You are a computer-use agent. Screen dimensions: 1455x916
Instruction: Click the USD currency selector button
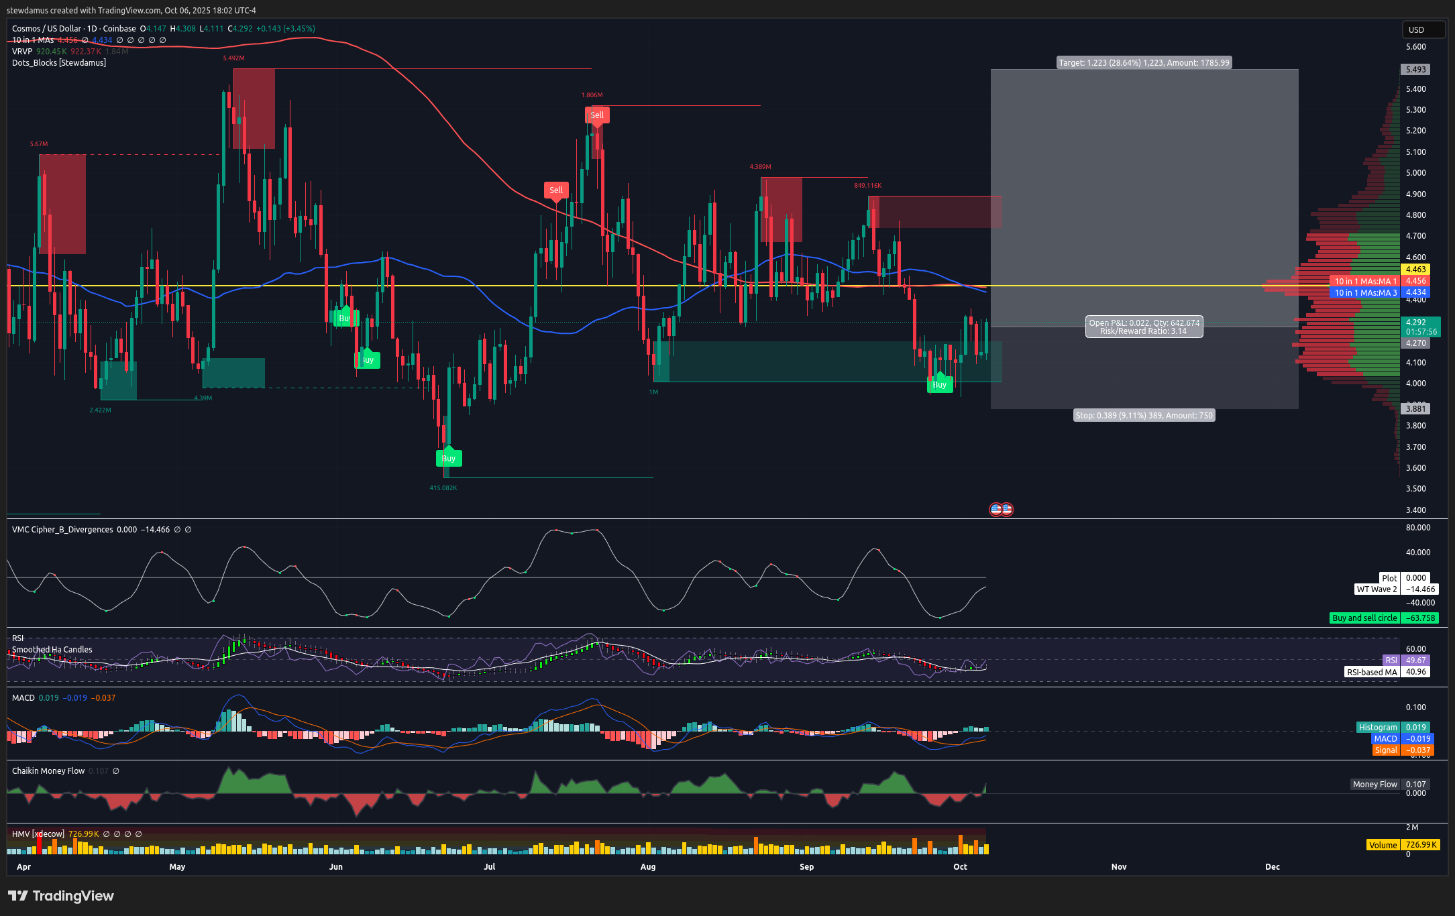click(x=1423, y=30)
